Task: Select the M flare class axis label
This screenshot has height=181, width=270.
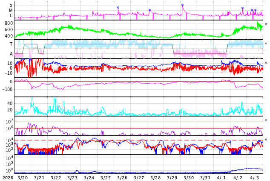Action: (11, 11)
